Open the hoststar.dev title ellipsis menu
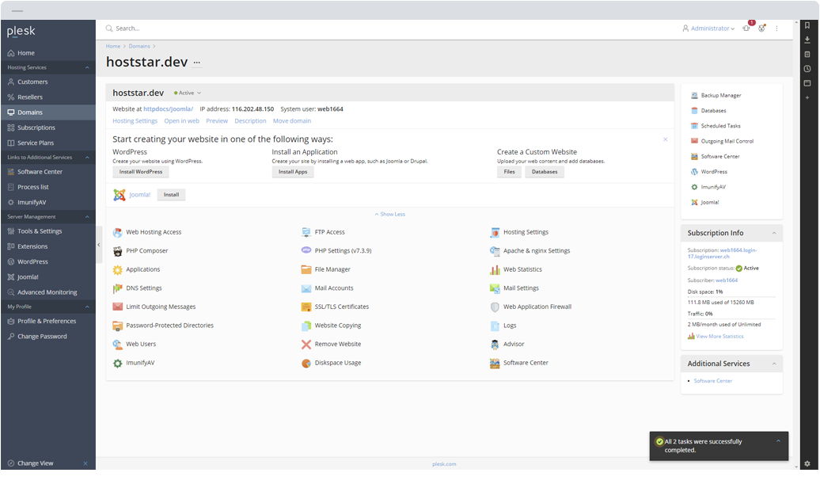Screen dimensions: 820x484 [196, 63]
